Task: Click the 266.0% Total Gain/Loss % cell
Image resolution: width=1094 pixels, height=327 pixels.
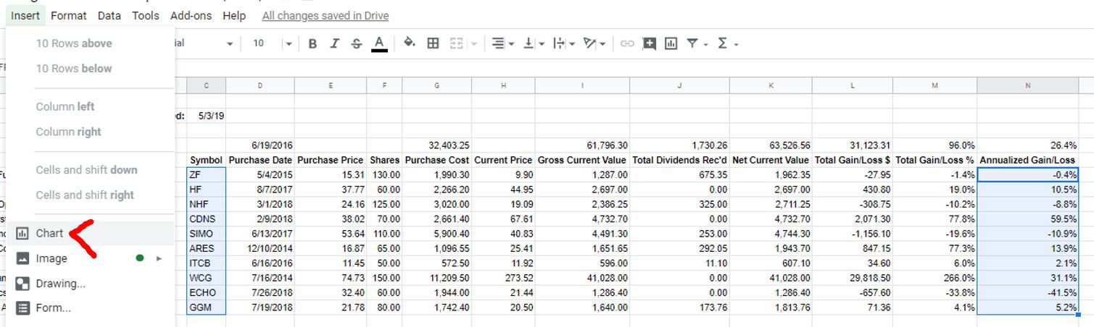Action: pos(935,279)
